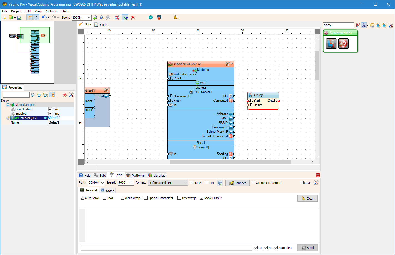Click the New project toolbar icon
Screen dimensions: 395x255
[4, 17]
